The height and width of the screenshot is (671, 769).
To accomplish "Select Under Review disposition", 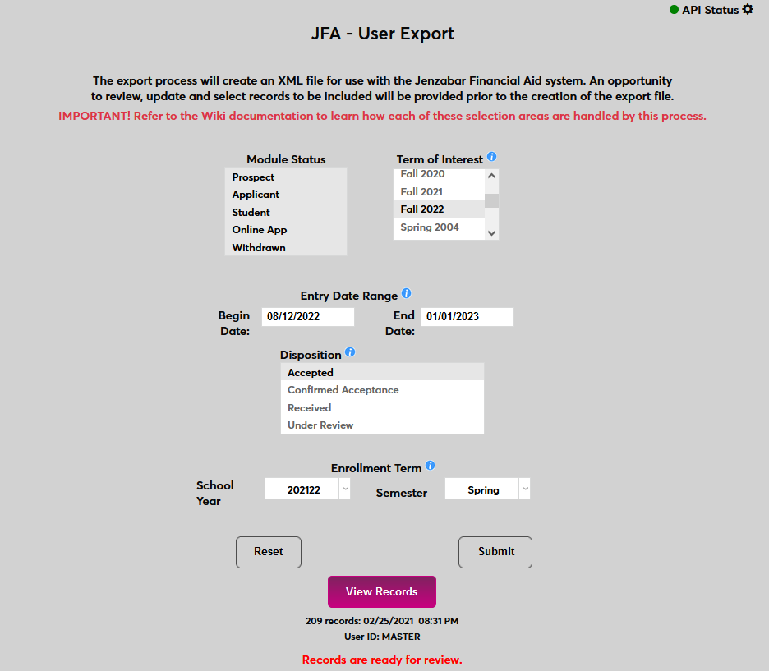I will 382,425.
